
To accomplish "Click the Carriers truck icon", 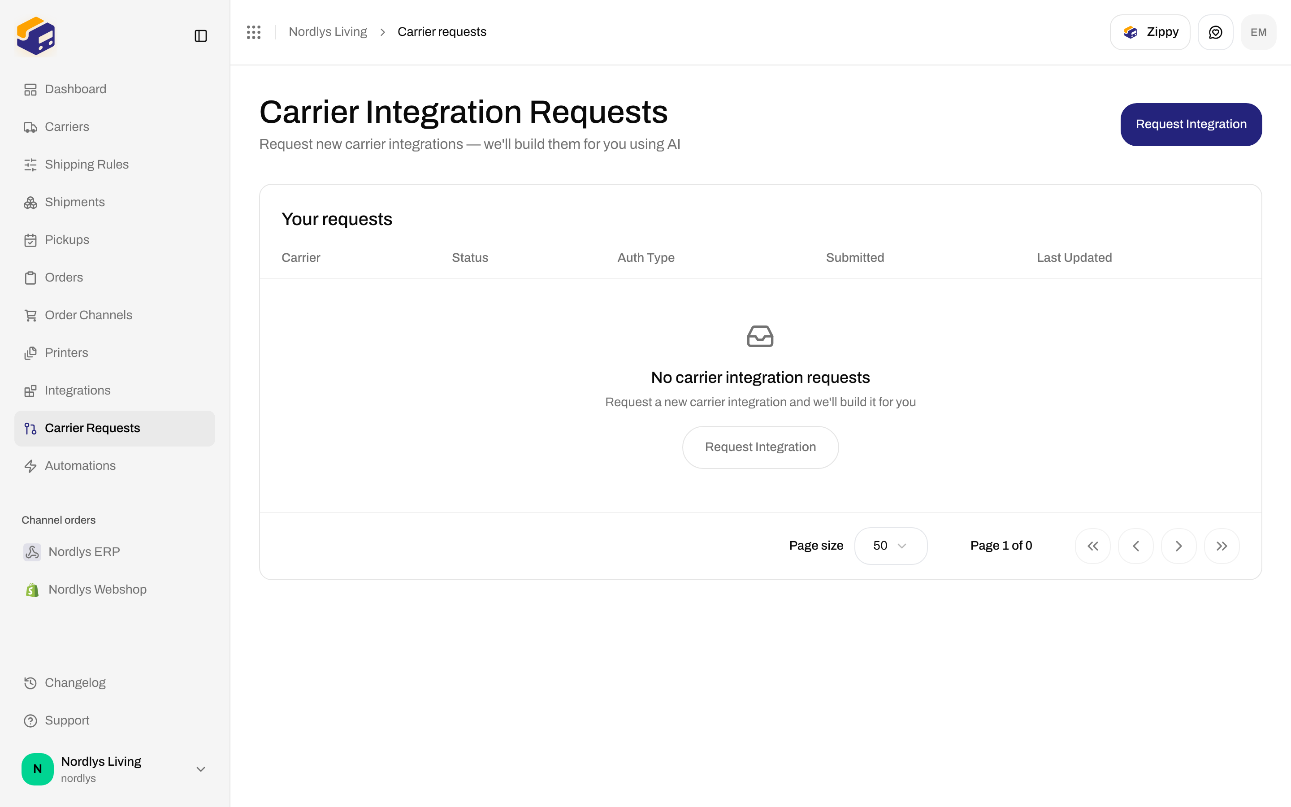I will (x=30, y=127).
